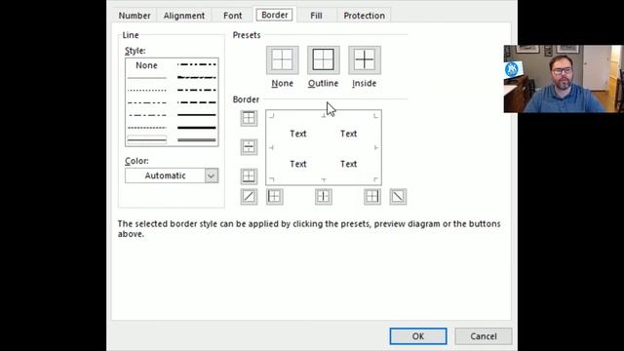Image resolution: width=624 pixels, height=351 pixels.
Task: Choose the thin dash-dot line style
Action: coord(147,115)
